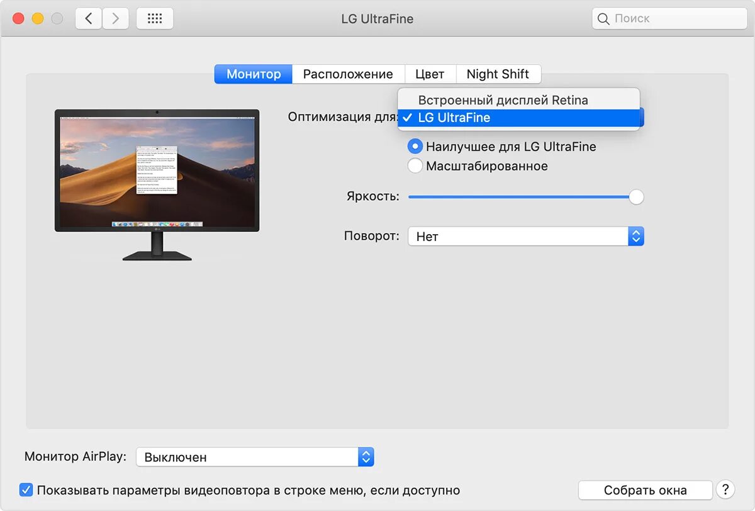Screen dimensions: 755x511
Task: Choose Встроенный дисплей Retina from menu
Action: click(x=518, y=100)
